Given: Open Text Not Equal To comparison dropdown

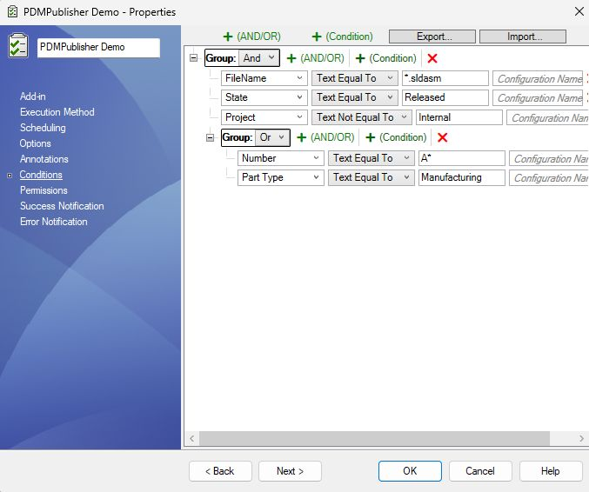Looking at the screenshot, I should point(362,117).
